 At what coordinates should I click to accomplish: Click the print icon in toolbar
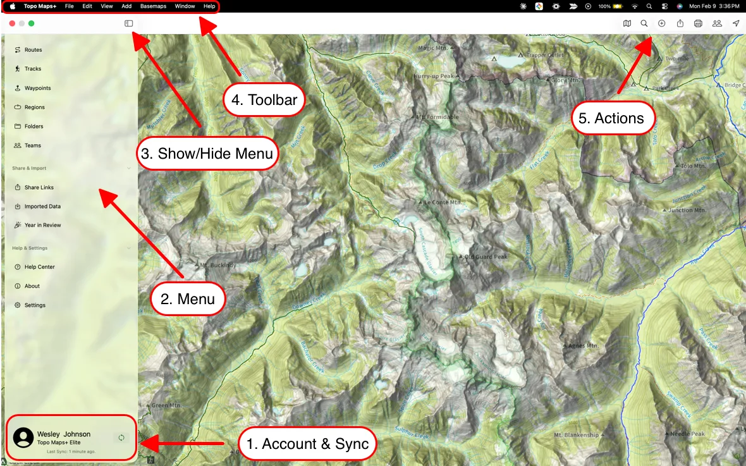click(x=698, y=23)
